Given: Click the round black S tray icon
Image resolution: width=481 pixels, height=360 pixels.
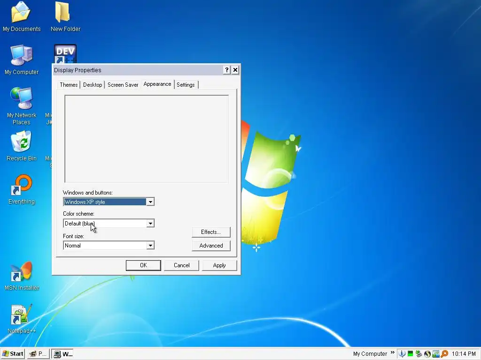Looking at the screenshot, I should 427,354.
